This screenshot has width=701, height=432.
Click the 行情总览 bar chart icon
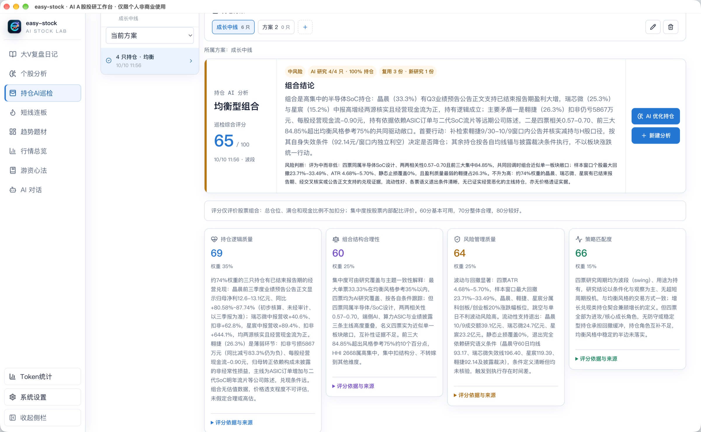coord(13,151)
